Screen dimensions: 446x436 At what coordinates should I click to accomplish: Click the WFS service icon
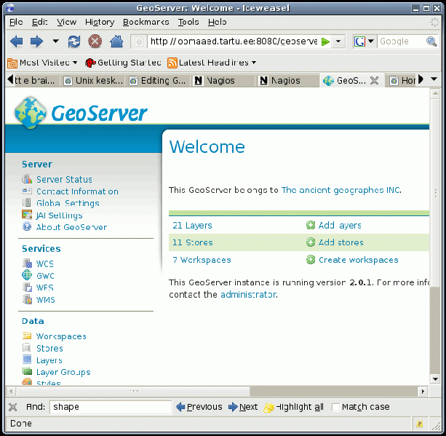(28, 288)
